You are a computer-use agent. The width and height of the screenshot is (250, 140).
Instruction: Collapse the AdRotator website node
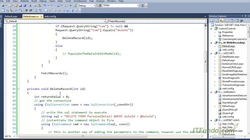coord(212,92)
